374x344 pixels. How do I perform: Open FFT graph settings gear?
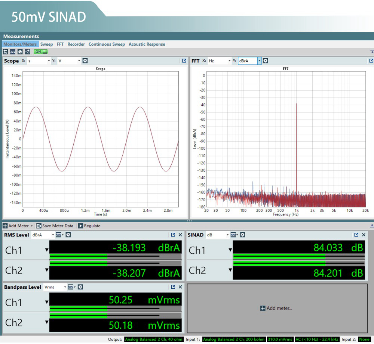(x=265, y=61)
